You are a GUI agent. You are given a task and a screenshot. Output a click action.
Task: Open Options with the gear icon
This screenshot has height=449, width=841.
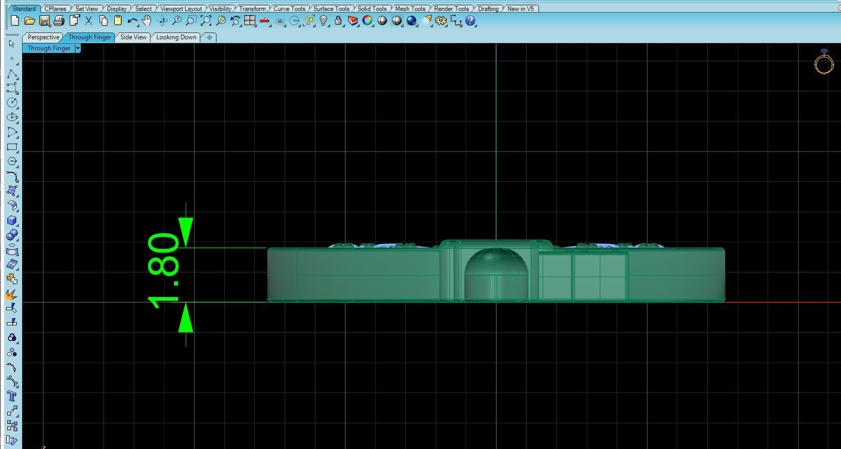pos(441,21)
